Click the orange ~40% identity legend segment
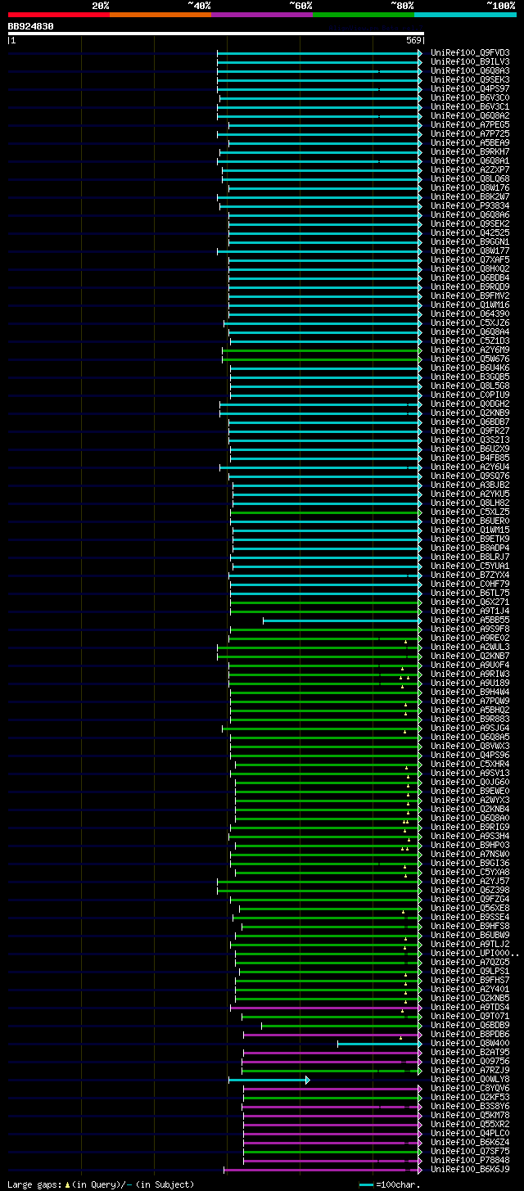Screen dimensions: 524x1191 coord(160,15)
